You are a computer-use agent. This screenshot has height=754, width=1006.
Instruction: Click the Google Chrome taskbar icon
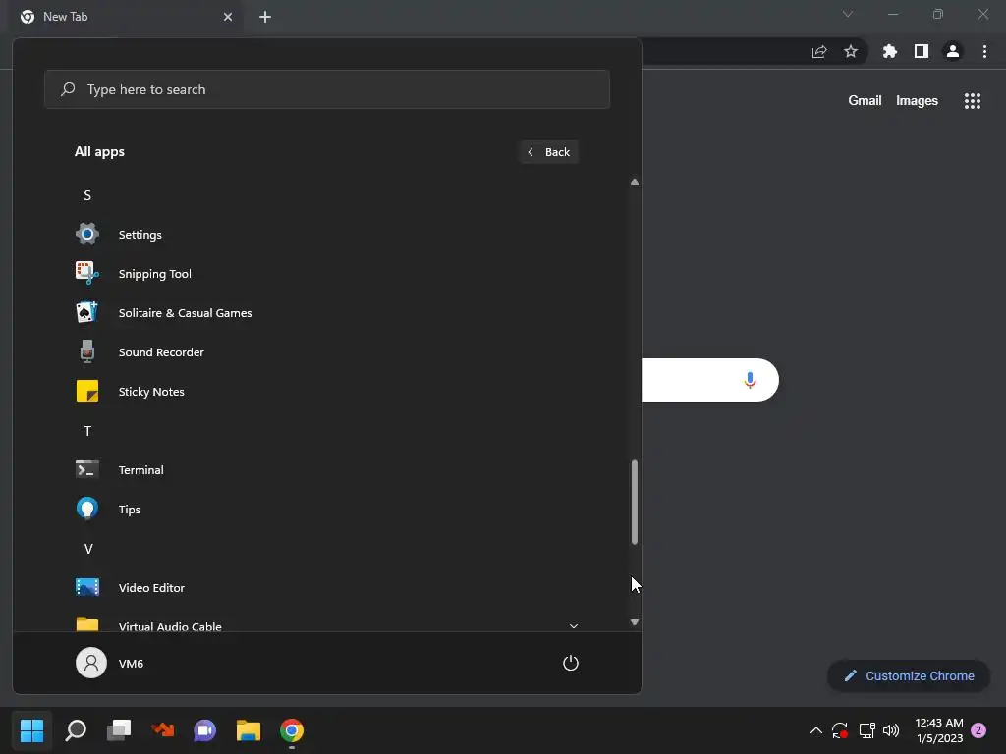(x=291, y=730)
